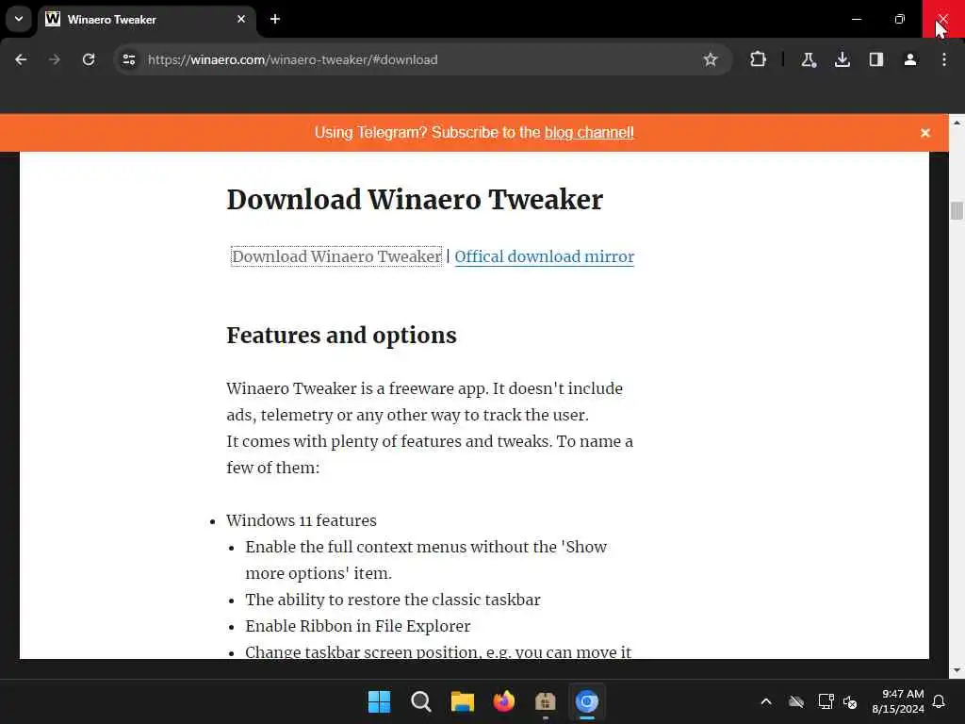This screenshot has width=965, height=724.
Task: Open Chrome Labs flask icon
Action: coord(808,59)
